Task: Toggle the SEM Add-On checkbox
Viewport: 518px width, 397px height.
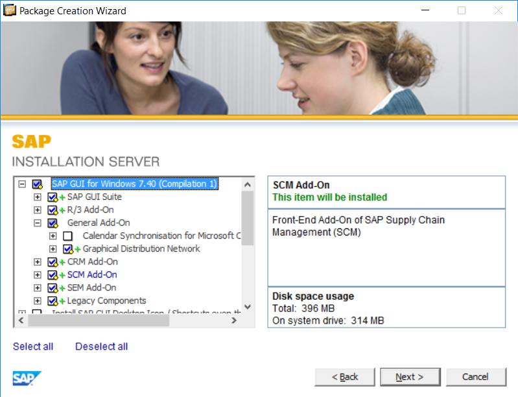Action: [53, 288]
